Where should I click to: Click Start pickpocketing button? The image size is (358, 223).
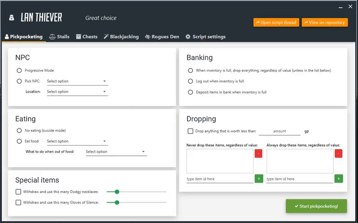(x=316, y=206)
